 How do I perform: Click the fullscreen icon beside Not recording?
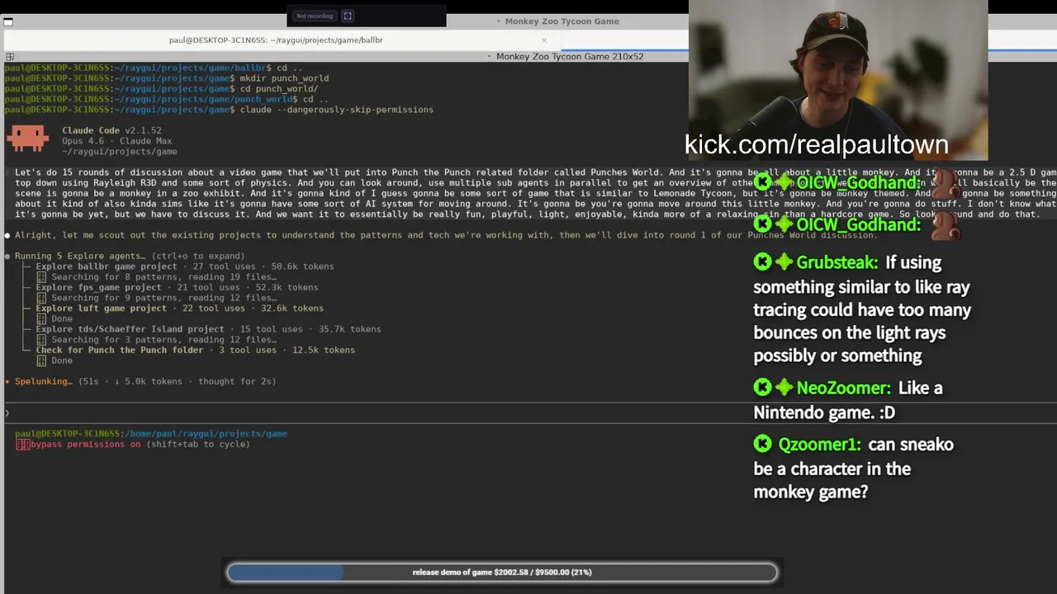pyautogui.click(x=348, y=16)
